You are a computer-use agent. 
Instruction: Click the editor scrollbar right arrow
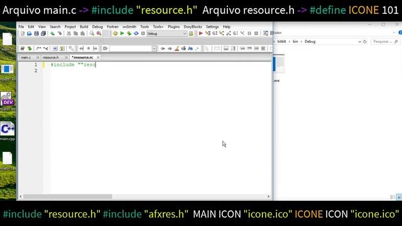click(x=268, y=196)
